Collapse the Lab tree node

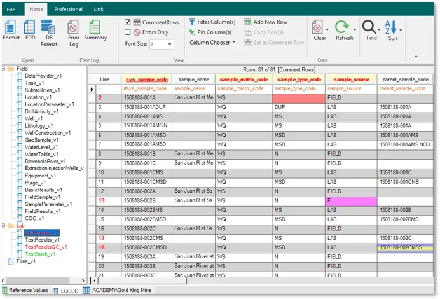click(x=4, y=225)
